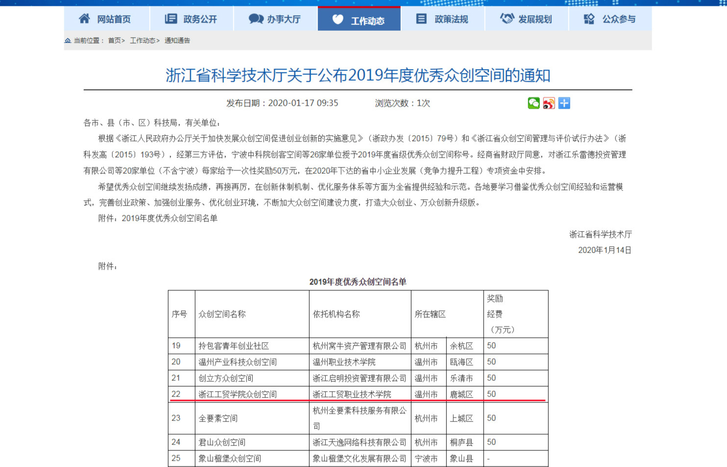Click the 政务公开 document icon
This screenshot has height=467, width=727.
tap(170, 19)
